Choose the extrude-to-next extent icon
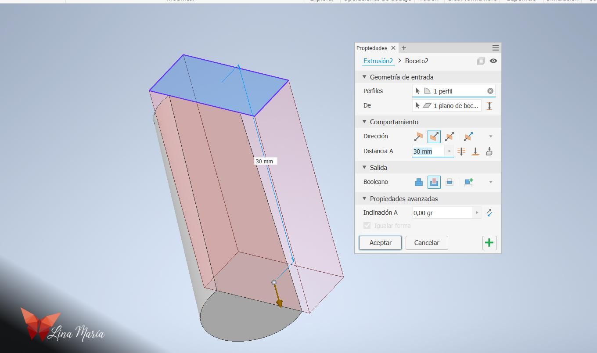 click(489, 151)
